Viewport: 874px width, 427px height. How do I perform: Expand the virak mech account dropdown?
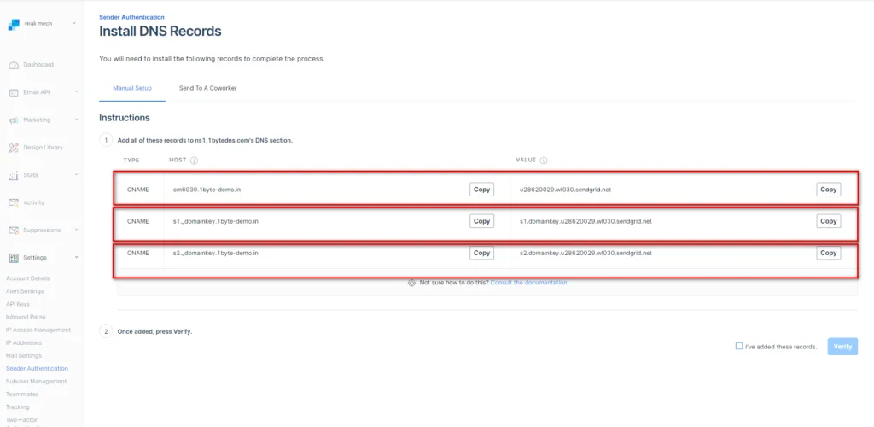[x=74, y=23]
